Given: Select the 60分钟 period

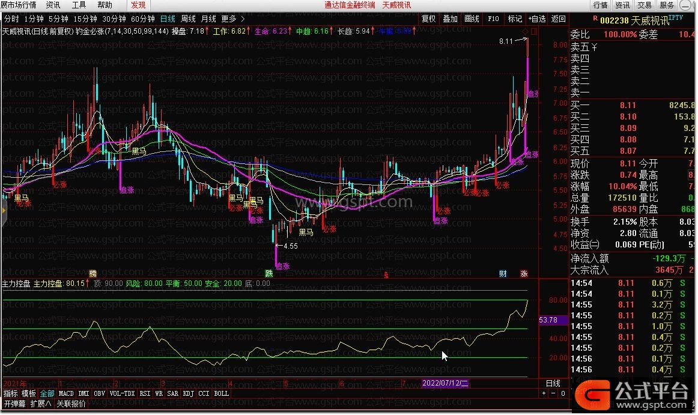Looking at the screenshot, I should tap(142, 19).
